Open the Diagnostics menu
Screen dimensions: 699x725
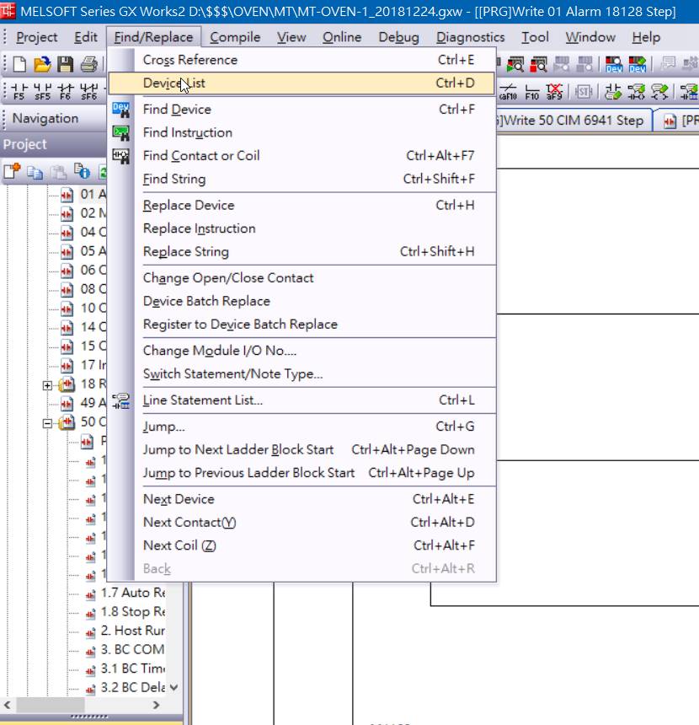470,37
